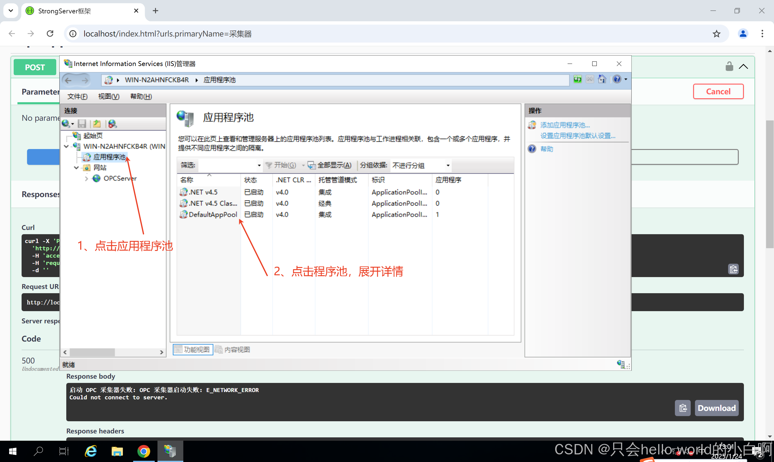Click the save icon in connections toolbar
774x462 pixels.
(x=82, y=124)
